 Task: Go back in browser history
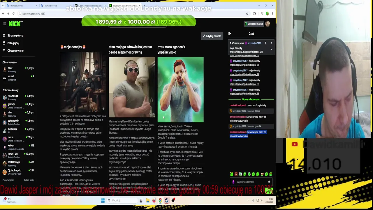3,13
